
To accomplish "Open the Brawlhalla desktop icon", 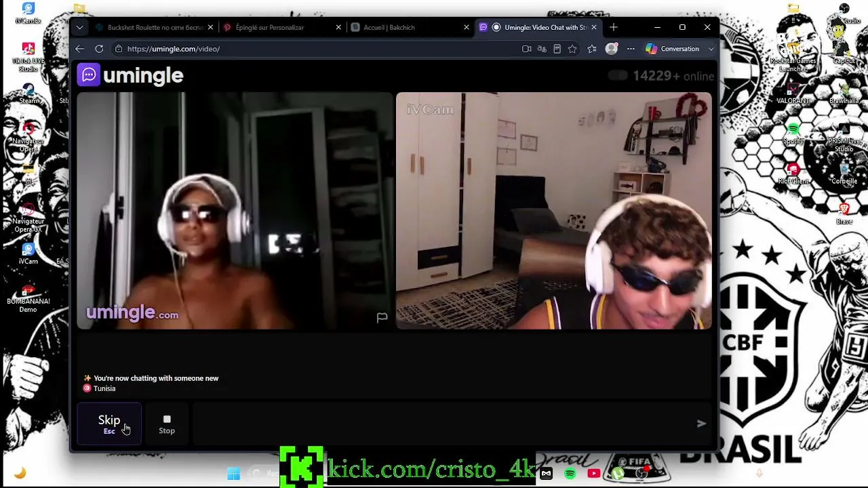I will [844, 94].
